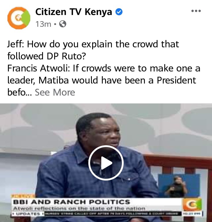Click the Jeff question line of the post

coord(93,50)
